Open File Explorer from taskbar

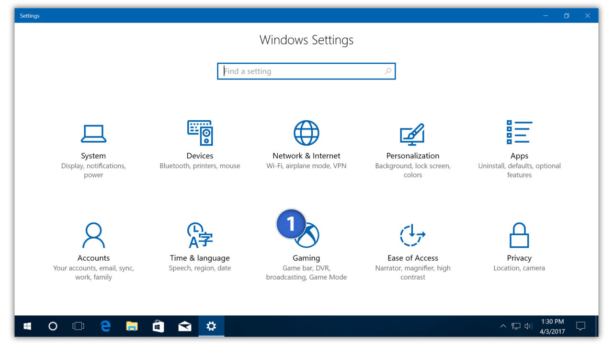pyautogui.click(x=132, y=326)
